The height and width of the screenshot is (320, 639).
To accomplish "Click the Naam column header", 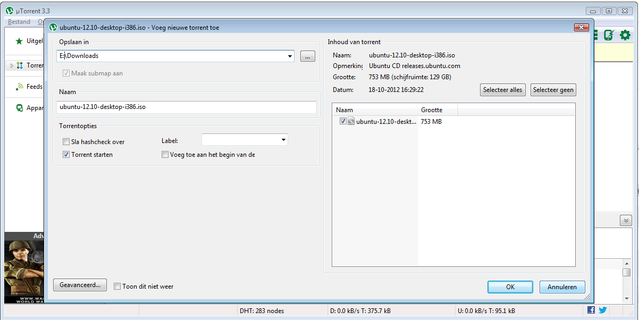I will point(375,110).
